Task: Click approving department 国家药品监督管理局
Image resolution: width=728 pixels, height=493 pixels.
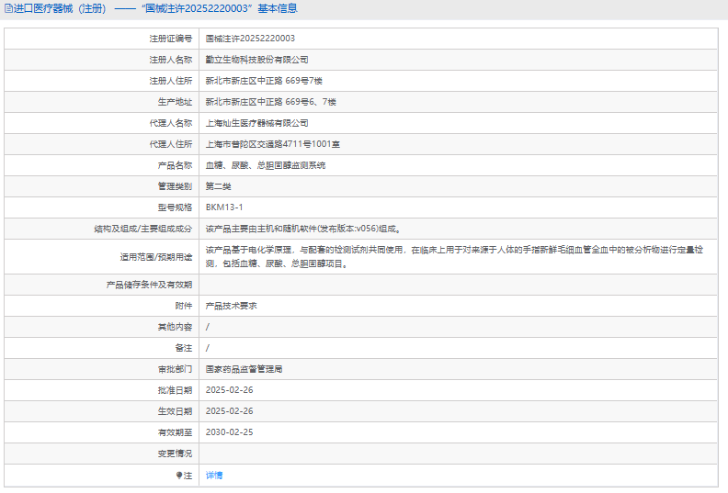Action: (x=244, y=369)
